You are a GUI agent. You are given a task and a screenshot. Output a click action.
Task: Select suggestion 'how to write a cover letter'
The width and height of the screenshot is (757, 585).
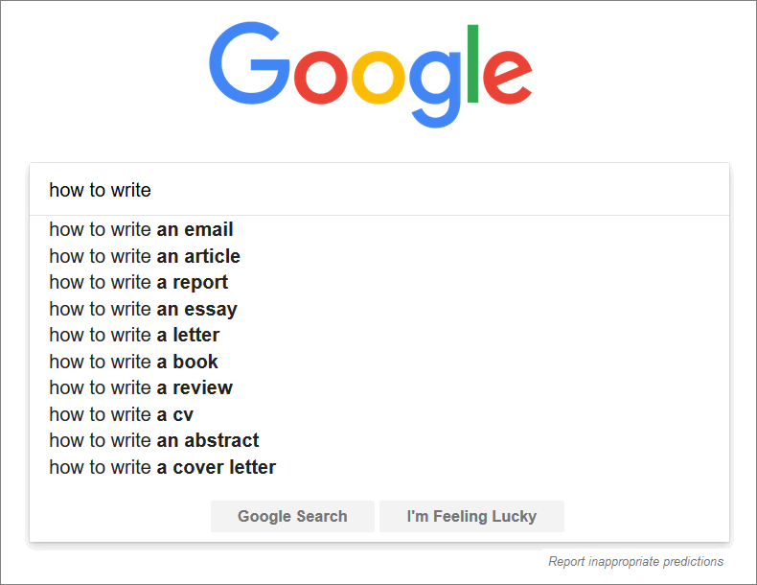coord(379,467)
